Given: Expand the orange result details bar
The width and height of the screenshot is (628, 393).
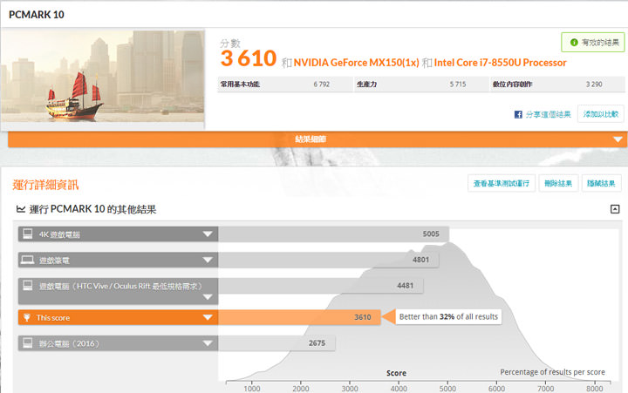Looking at the screenshot, I should 618,139.
